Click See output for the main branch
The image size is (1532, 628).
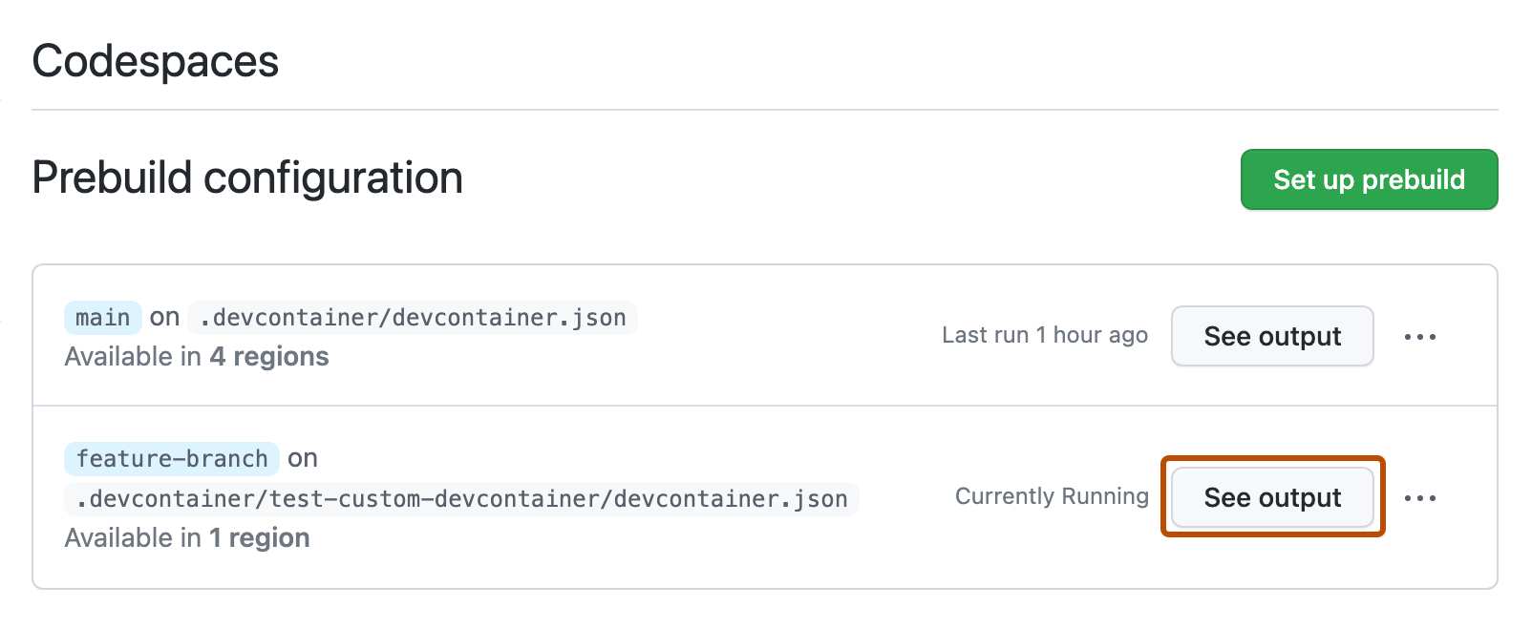coord(1271,336)
